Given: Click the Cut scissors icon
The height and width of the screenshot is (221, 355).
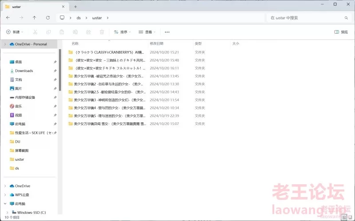Looking at the screenshot, I should [x=35, y=32].
